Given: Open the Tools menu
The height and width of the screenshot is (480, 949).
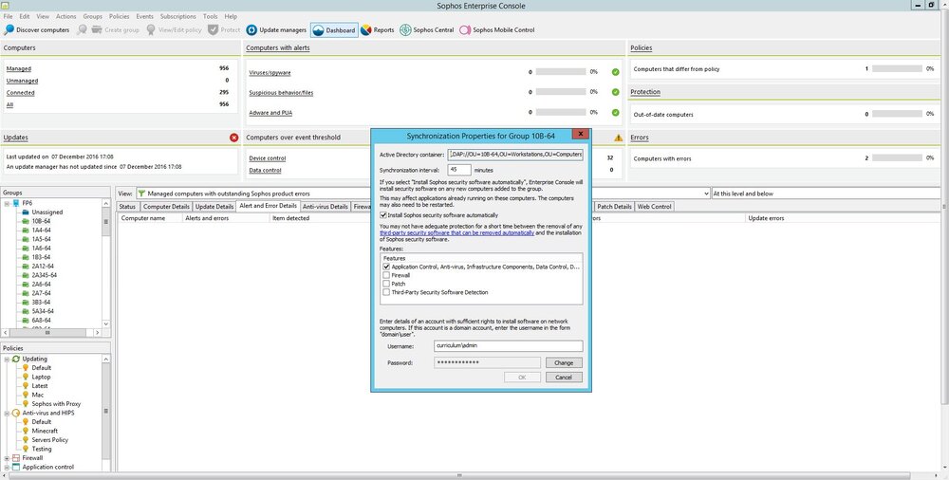Looking at the screenshot, I should pyautogui.click(x=210, y=16).
